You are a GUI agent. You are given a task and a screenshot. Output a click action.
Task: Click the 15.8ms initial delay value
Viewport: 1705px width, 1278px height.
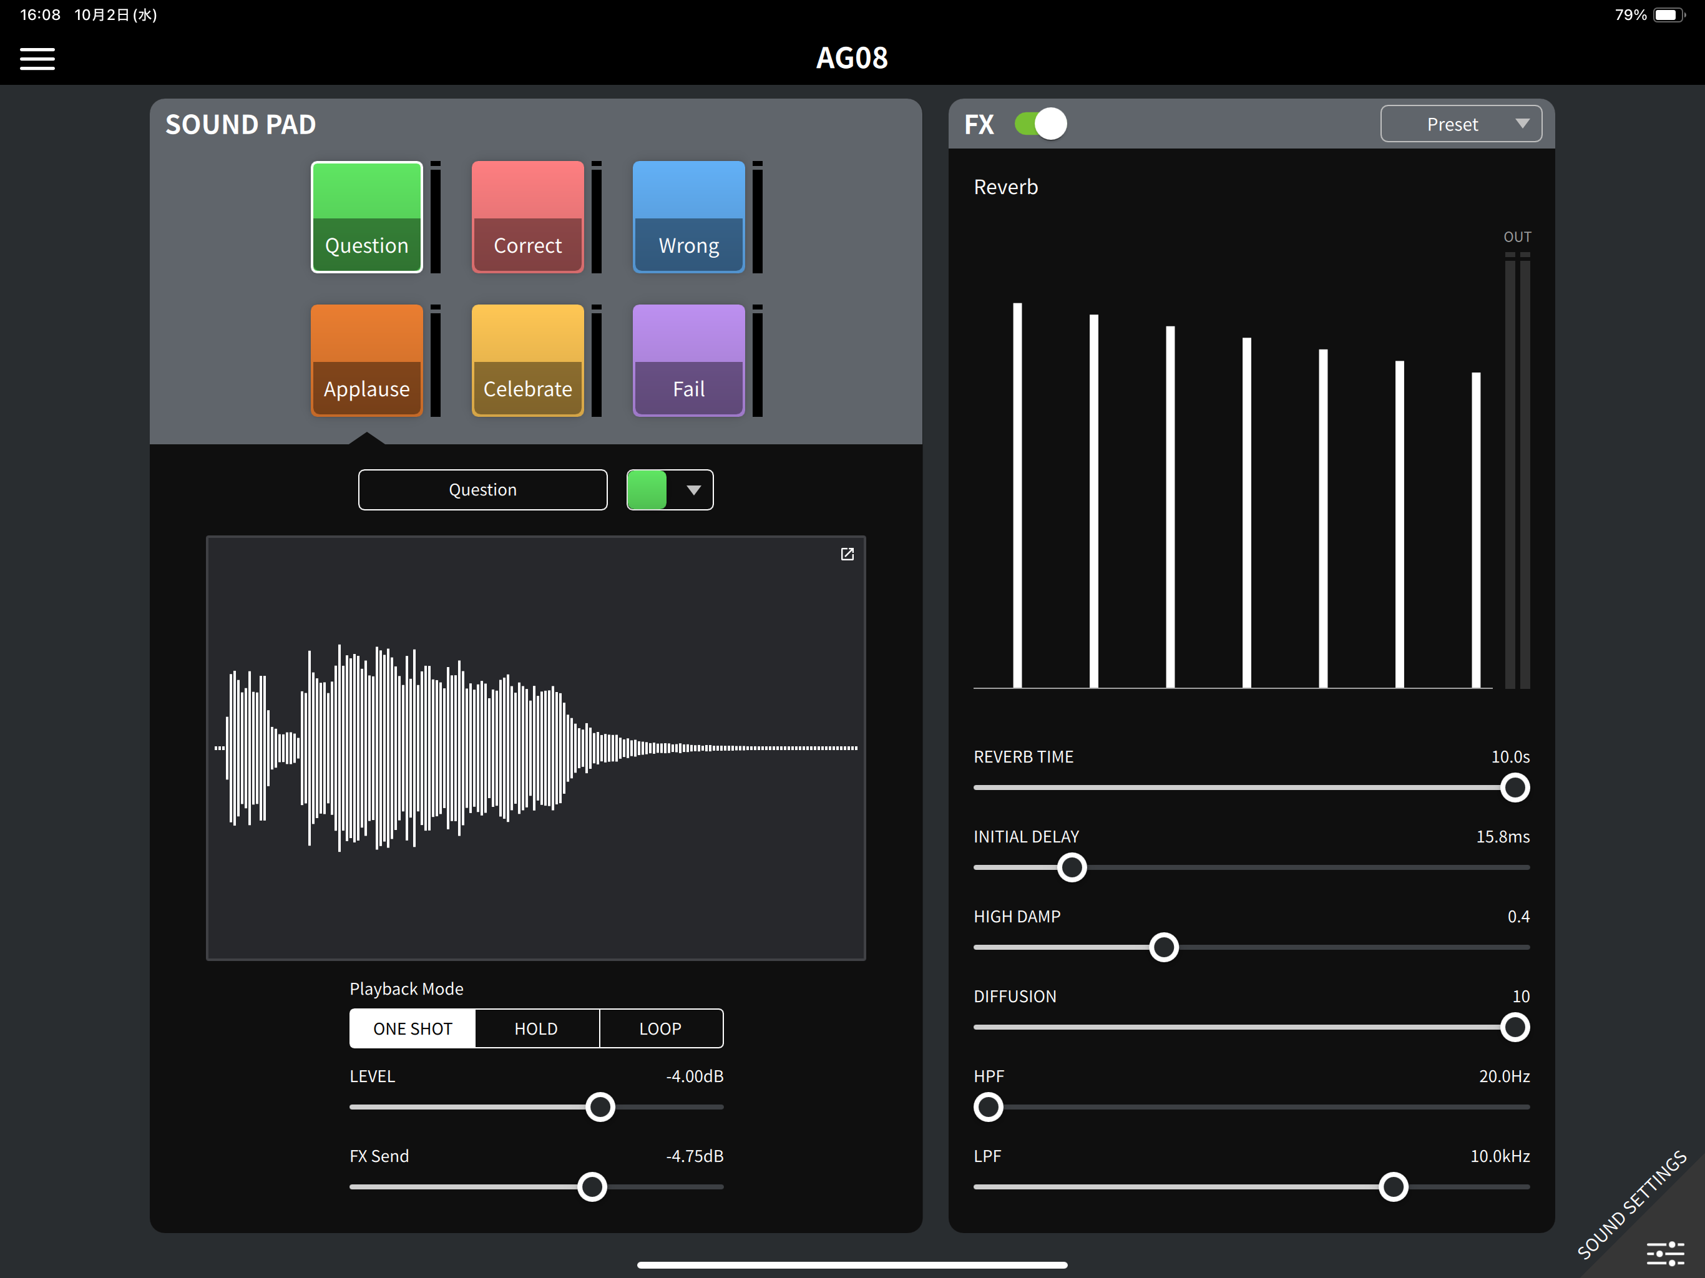[x=1502, y=836]
